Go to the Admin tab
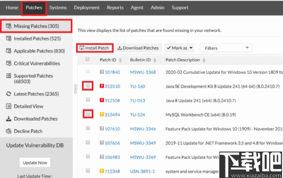283x178 pixels. (158, 8)
